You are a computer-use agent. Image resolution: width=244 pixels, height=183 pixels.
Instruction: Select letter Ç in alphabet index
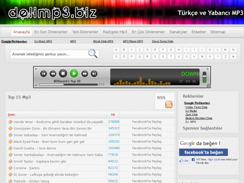point(139,50)
